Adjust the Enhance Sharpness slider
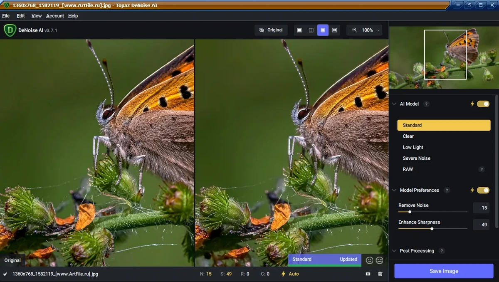 click(432, 229)
